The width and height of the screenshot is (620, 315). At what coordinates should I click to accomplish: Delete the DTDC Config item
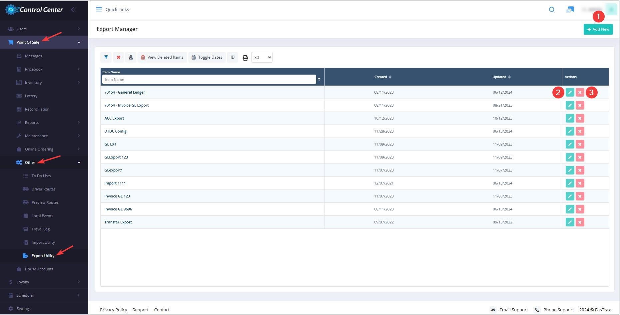click(x=580, y=131)
